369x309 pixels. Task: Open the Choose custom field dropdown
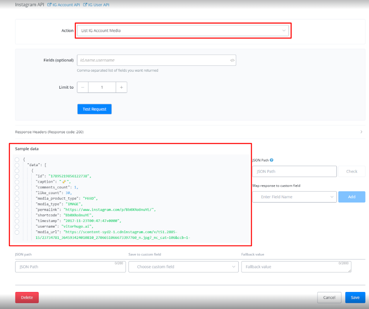183,267
